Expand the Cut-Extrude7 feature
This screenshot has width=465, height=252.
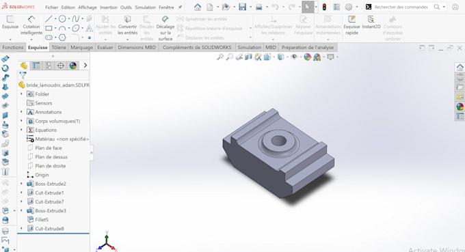coord(21,201)
